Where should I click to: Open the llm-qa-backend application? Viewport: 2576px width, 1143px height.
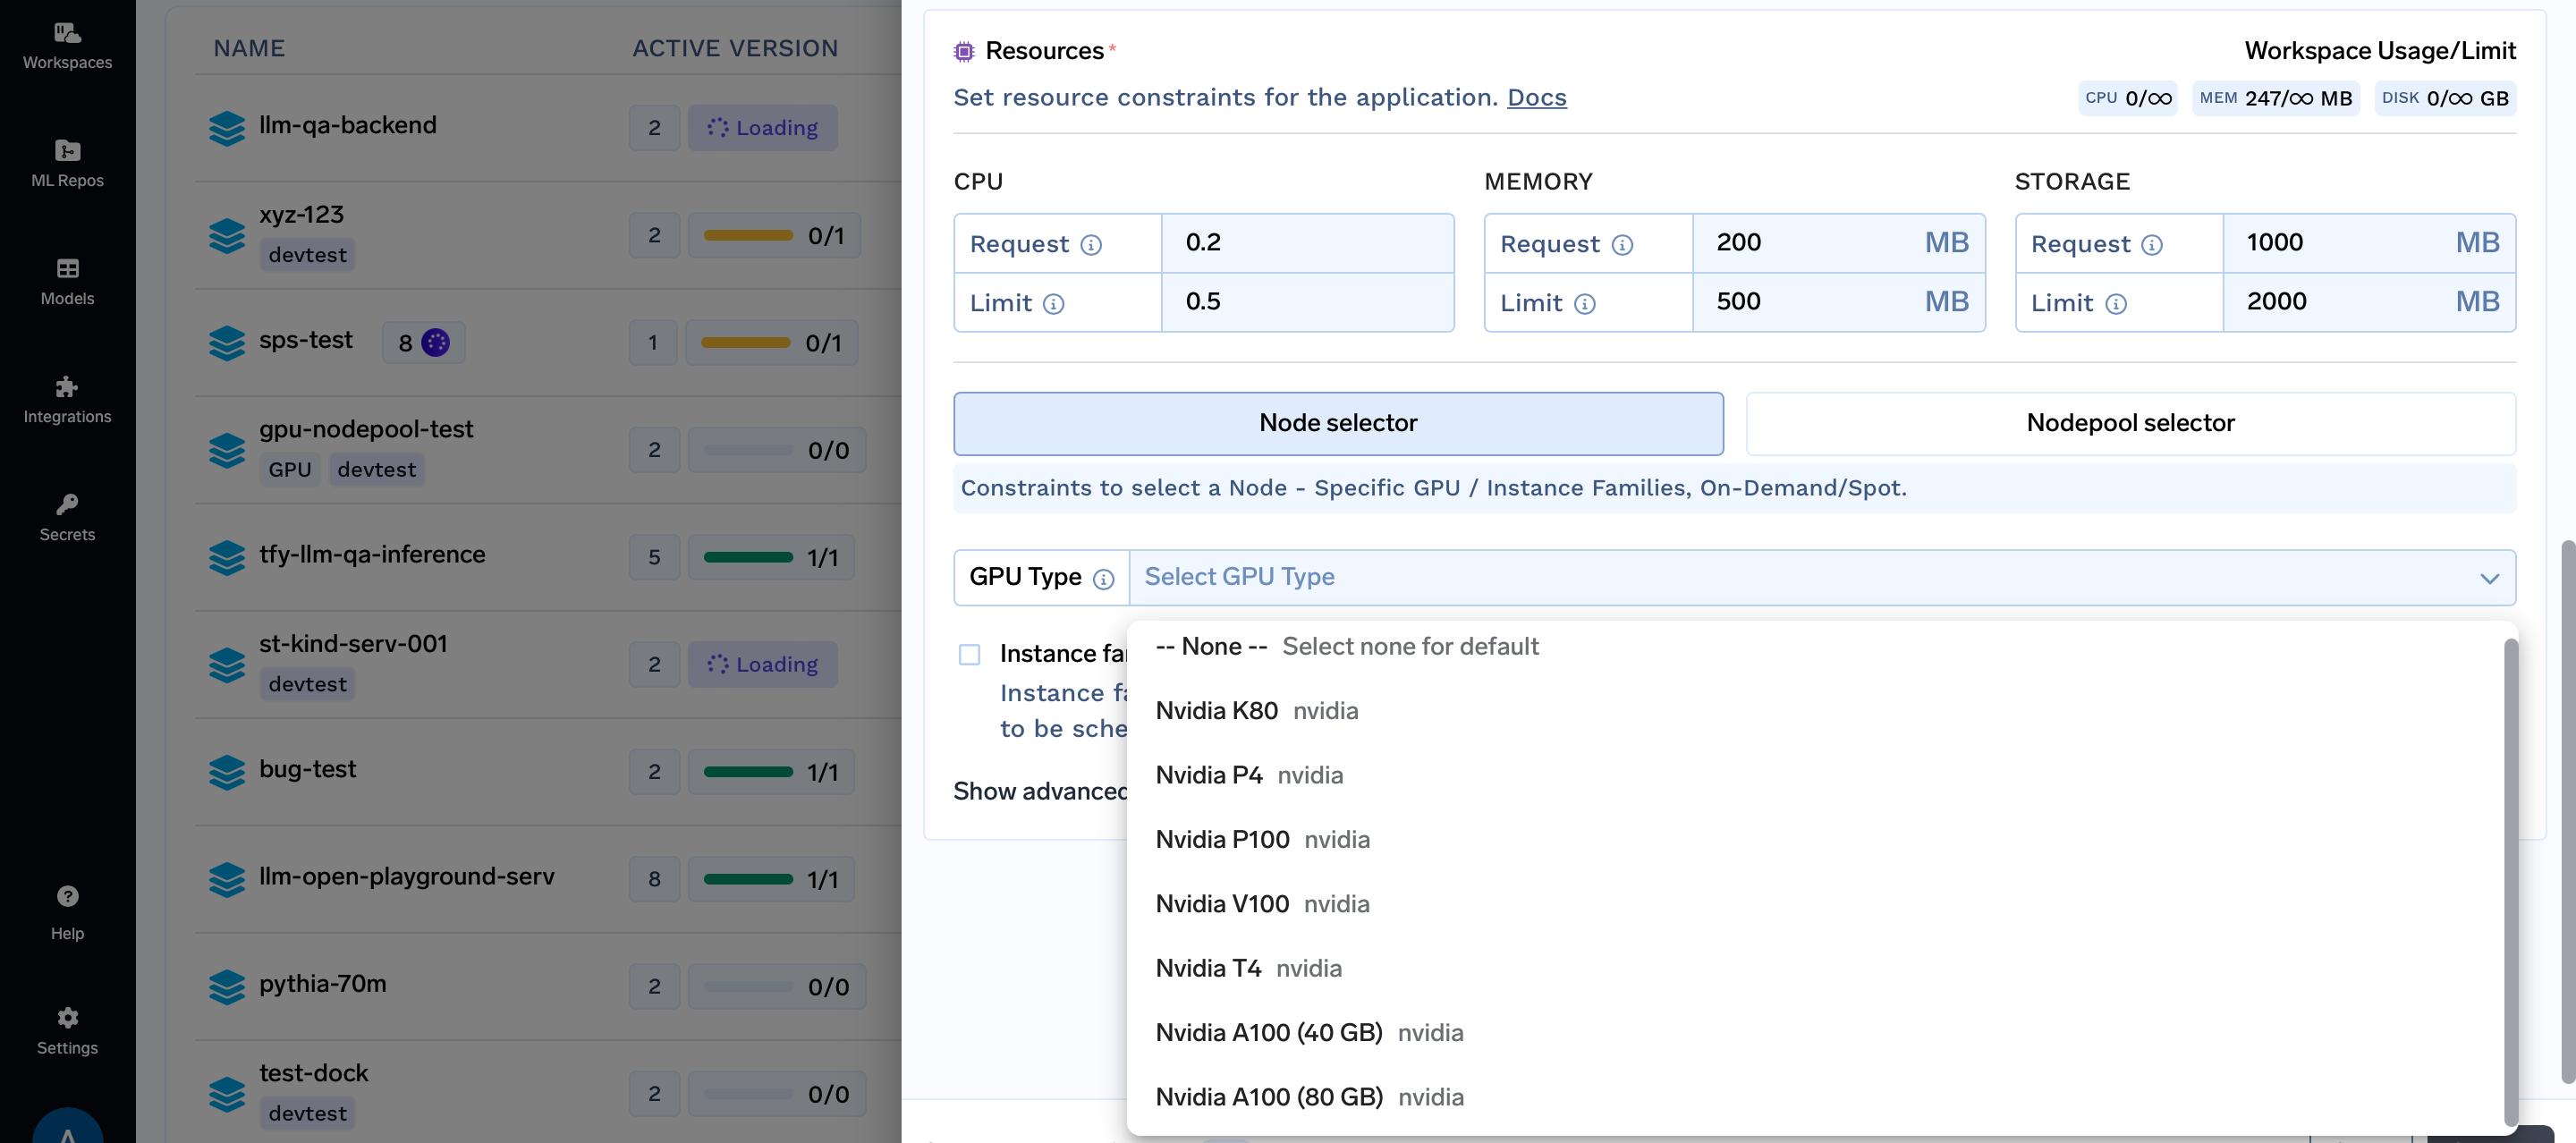(347, 125)
